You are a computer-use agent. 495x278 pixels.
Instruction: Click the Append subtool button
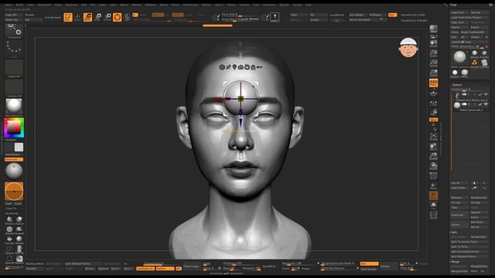(479, 212)
